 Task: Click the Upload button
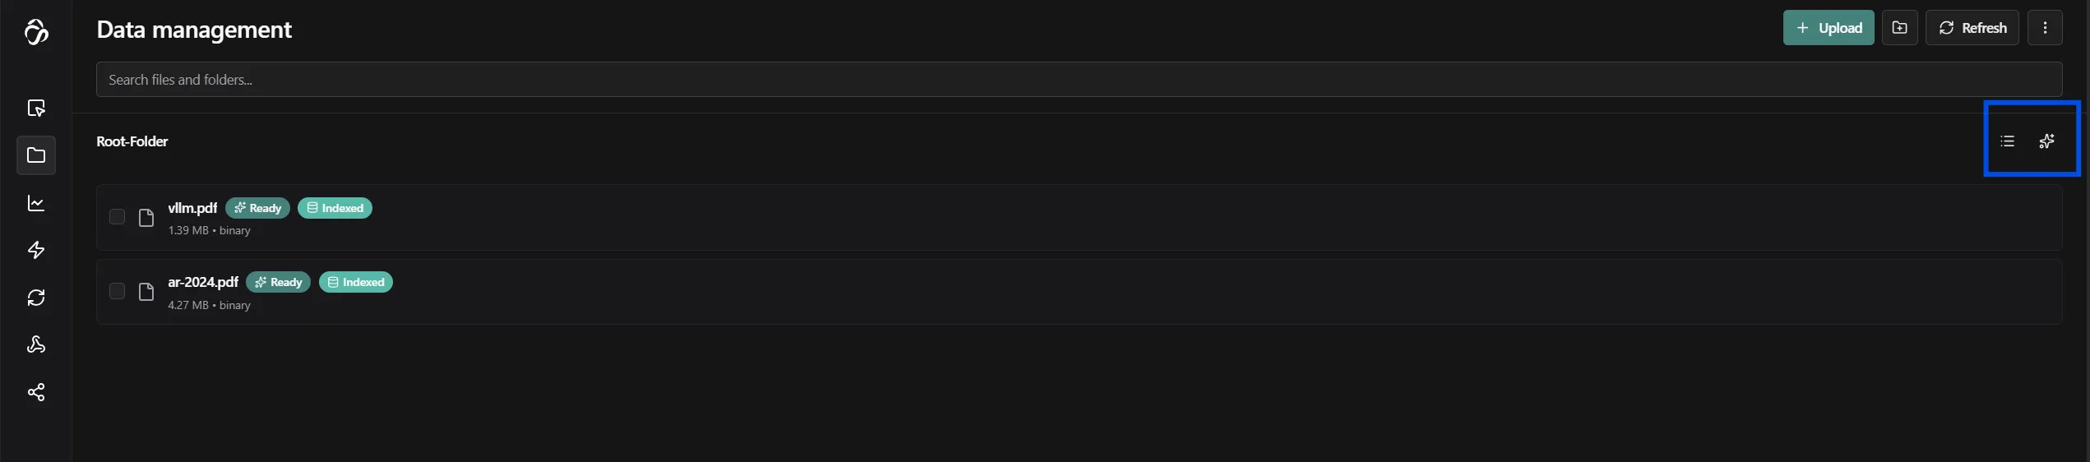click(1828, 28)
